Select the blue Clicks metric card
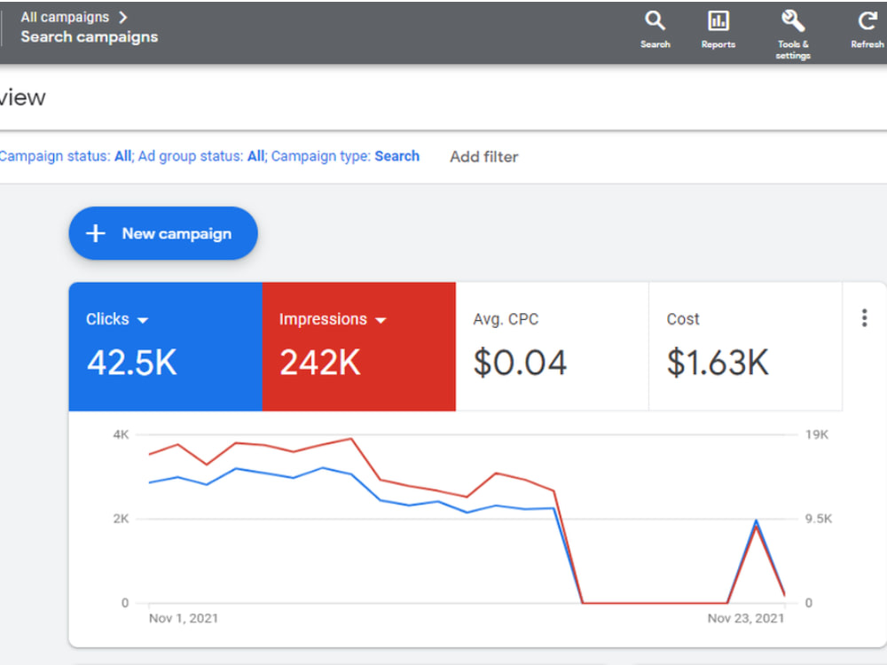The image size is (887, 665). pyautogui.click(x=165, y=346)
